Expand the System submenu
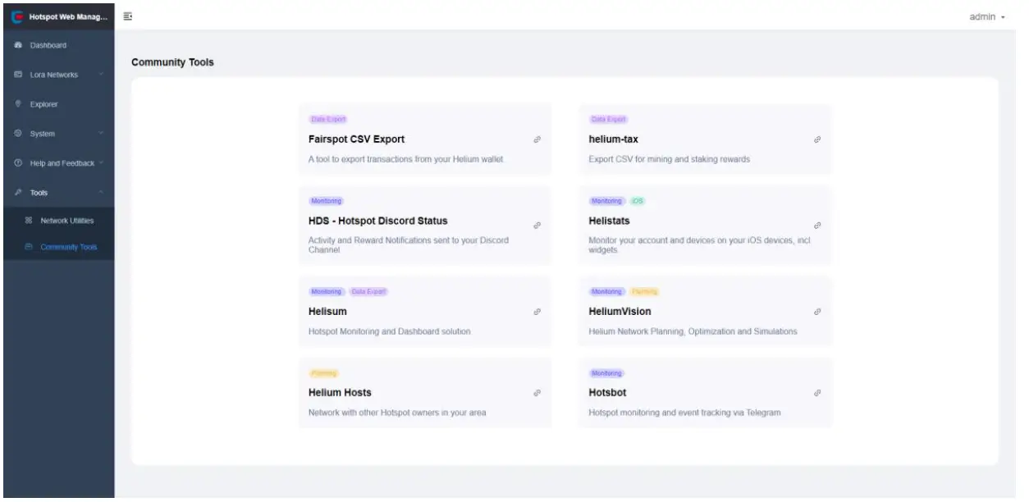This screenshot has width=1029, height=502. [x=57, y=133]
